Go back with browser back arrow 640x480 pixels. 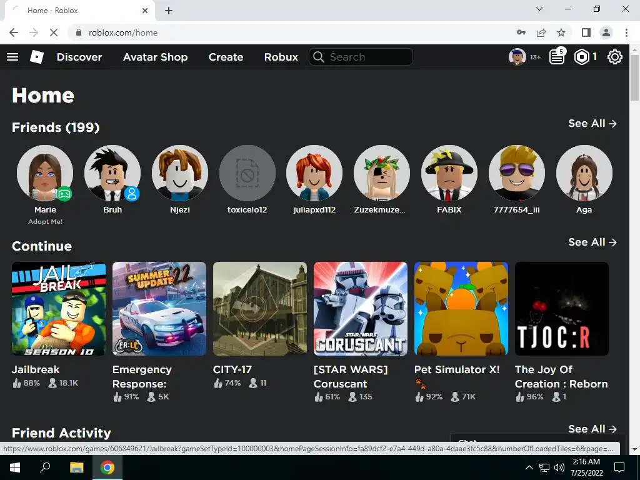14,32
